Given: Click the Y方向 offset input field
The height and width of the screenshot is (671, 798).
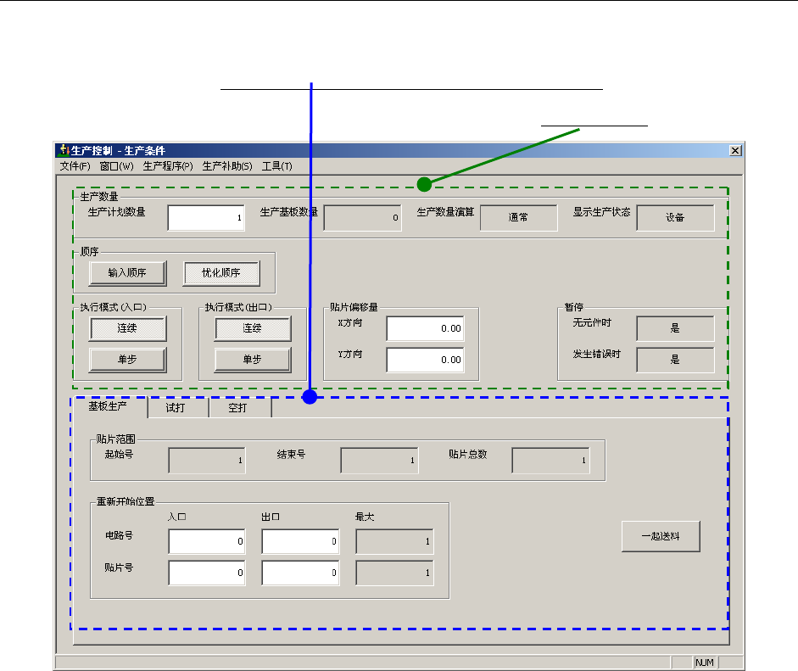Looking at the screenshot, I should [426, 360].
